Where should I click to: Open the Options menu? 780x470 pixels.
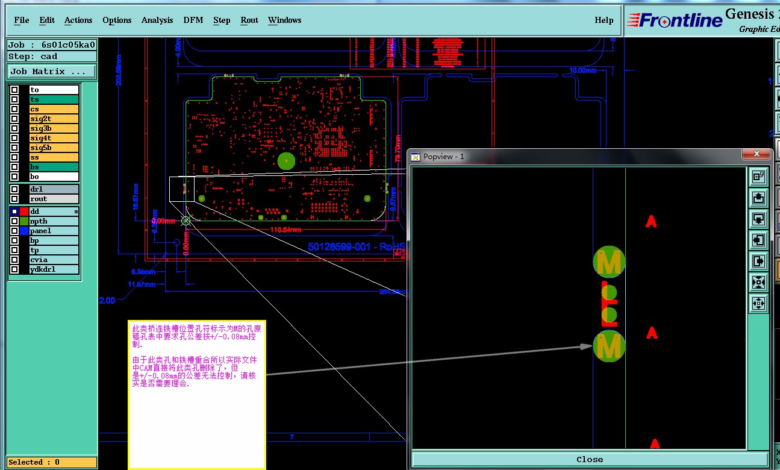117,20
